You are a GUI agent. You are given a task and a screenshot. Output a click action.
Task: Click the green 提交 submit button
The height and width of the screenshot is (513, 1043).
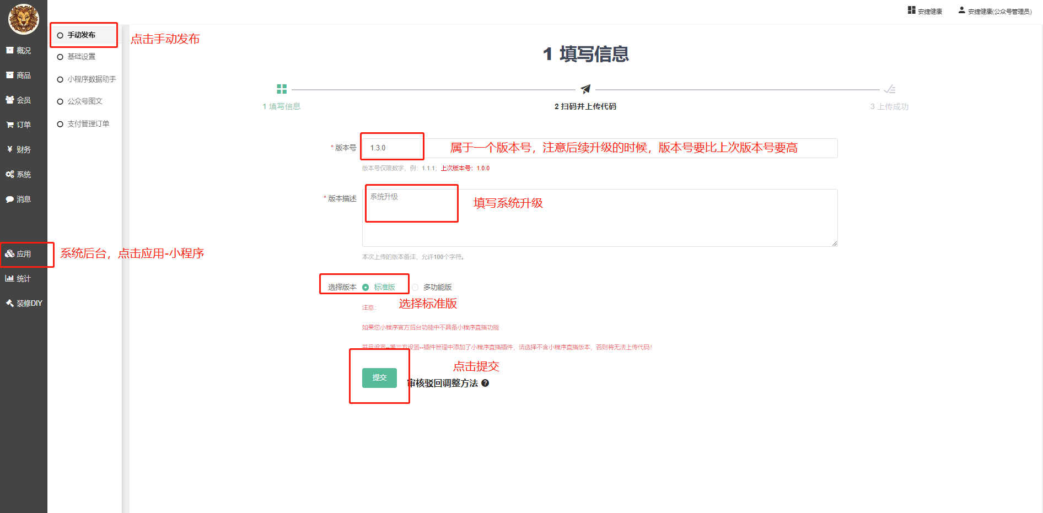point(379,378)
